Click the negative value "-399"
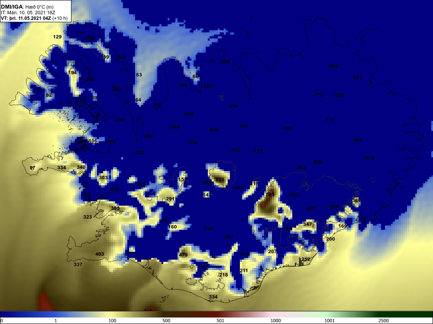 [174, 127]
